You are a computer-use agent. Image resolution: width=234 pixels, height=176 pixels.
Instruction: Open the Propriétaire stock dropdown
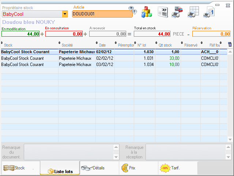click(x=65, y=14)
